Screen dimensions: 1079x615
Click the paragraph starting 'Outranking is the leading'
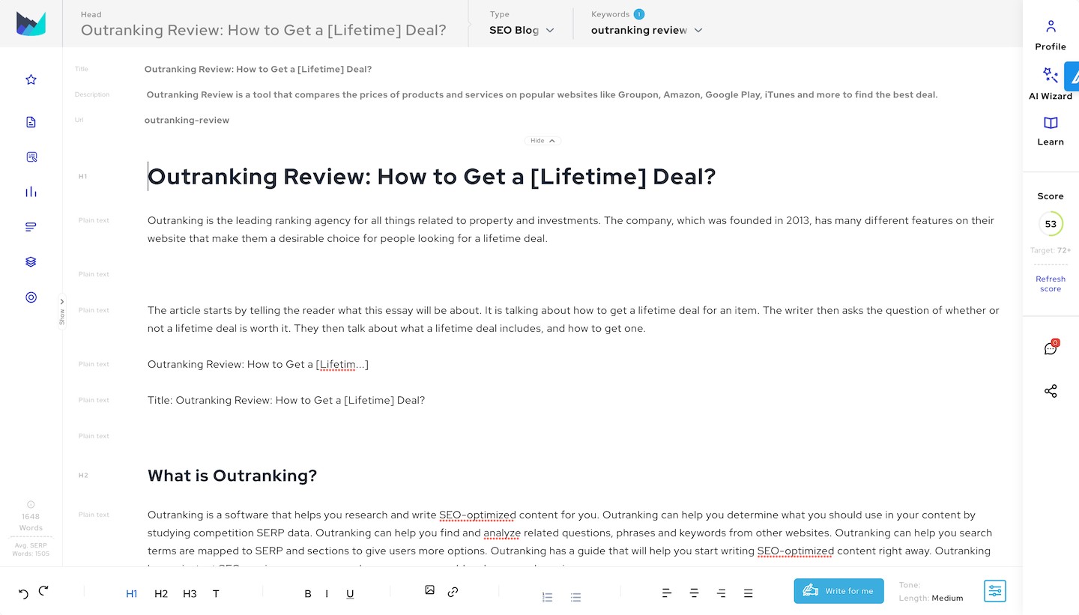[571, 229]
